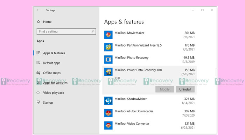Click the 7/20/2021 install date
The width and height of the screenshot is (245, 140).
[188, 74]
